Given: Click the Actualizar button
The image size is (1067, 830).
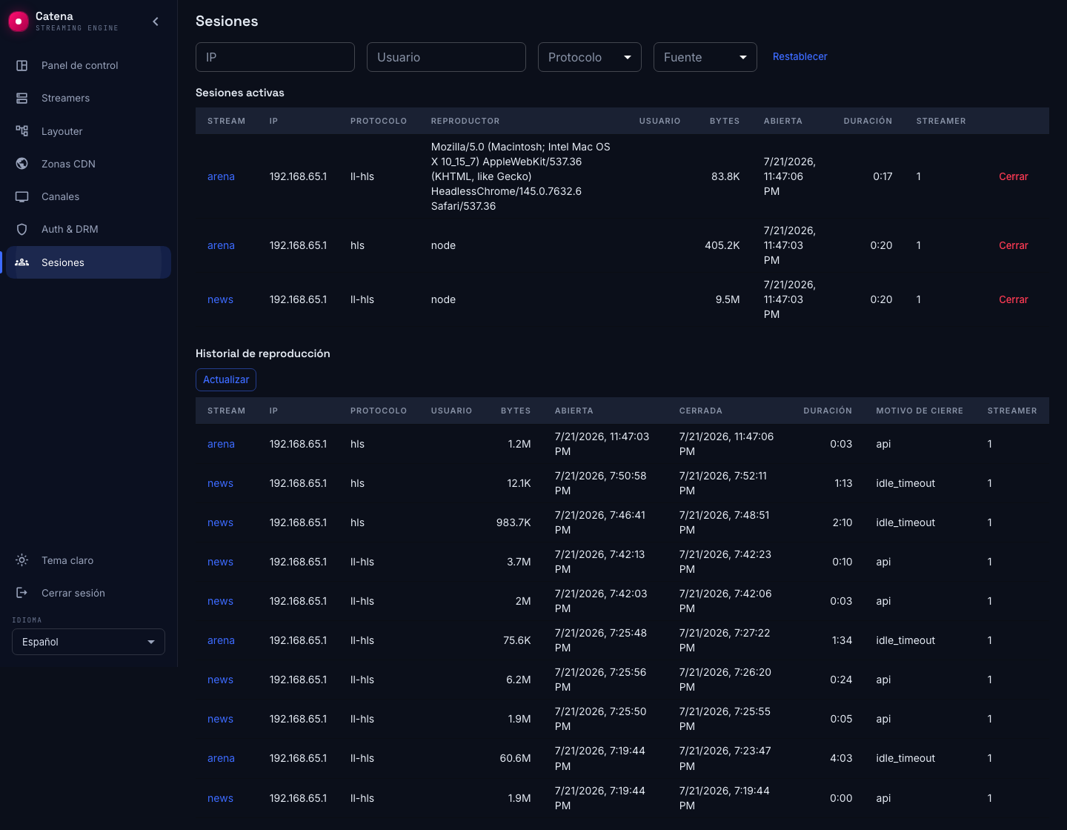Looking at the screenshot, I should click(x=226, y=379).
